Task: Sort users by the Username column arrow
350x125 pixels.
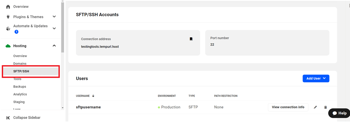Action: [x=93, y=96]
